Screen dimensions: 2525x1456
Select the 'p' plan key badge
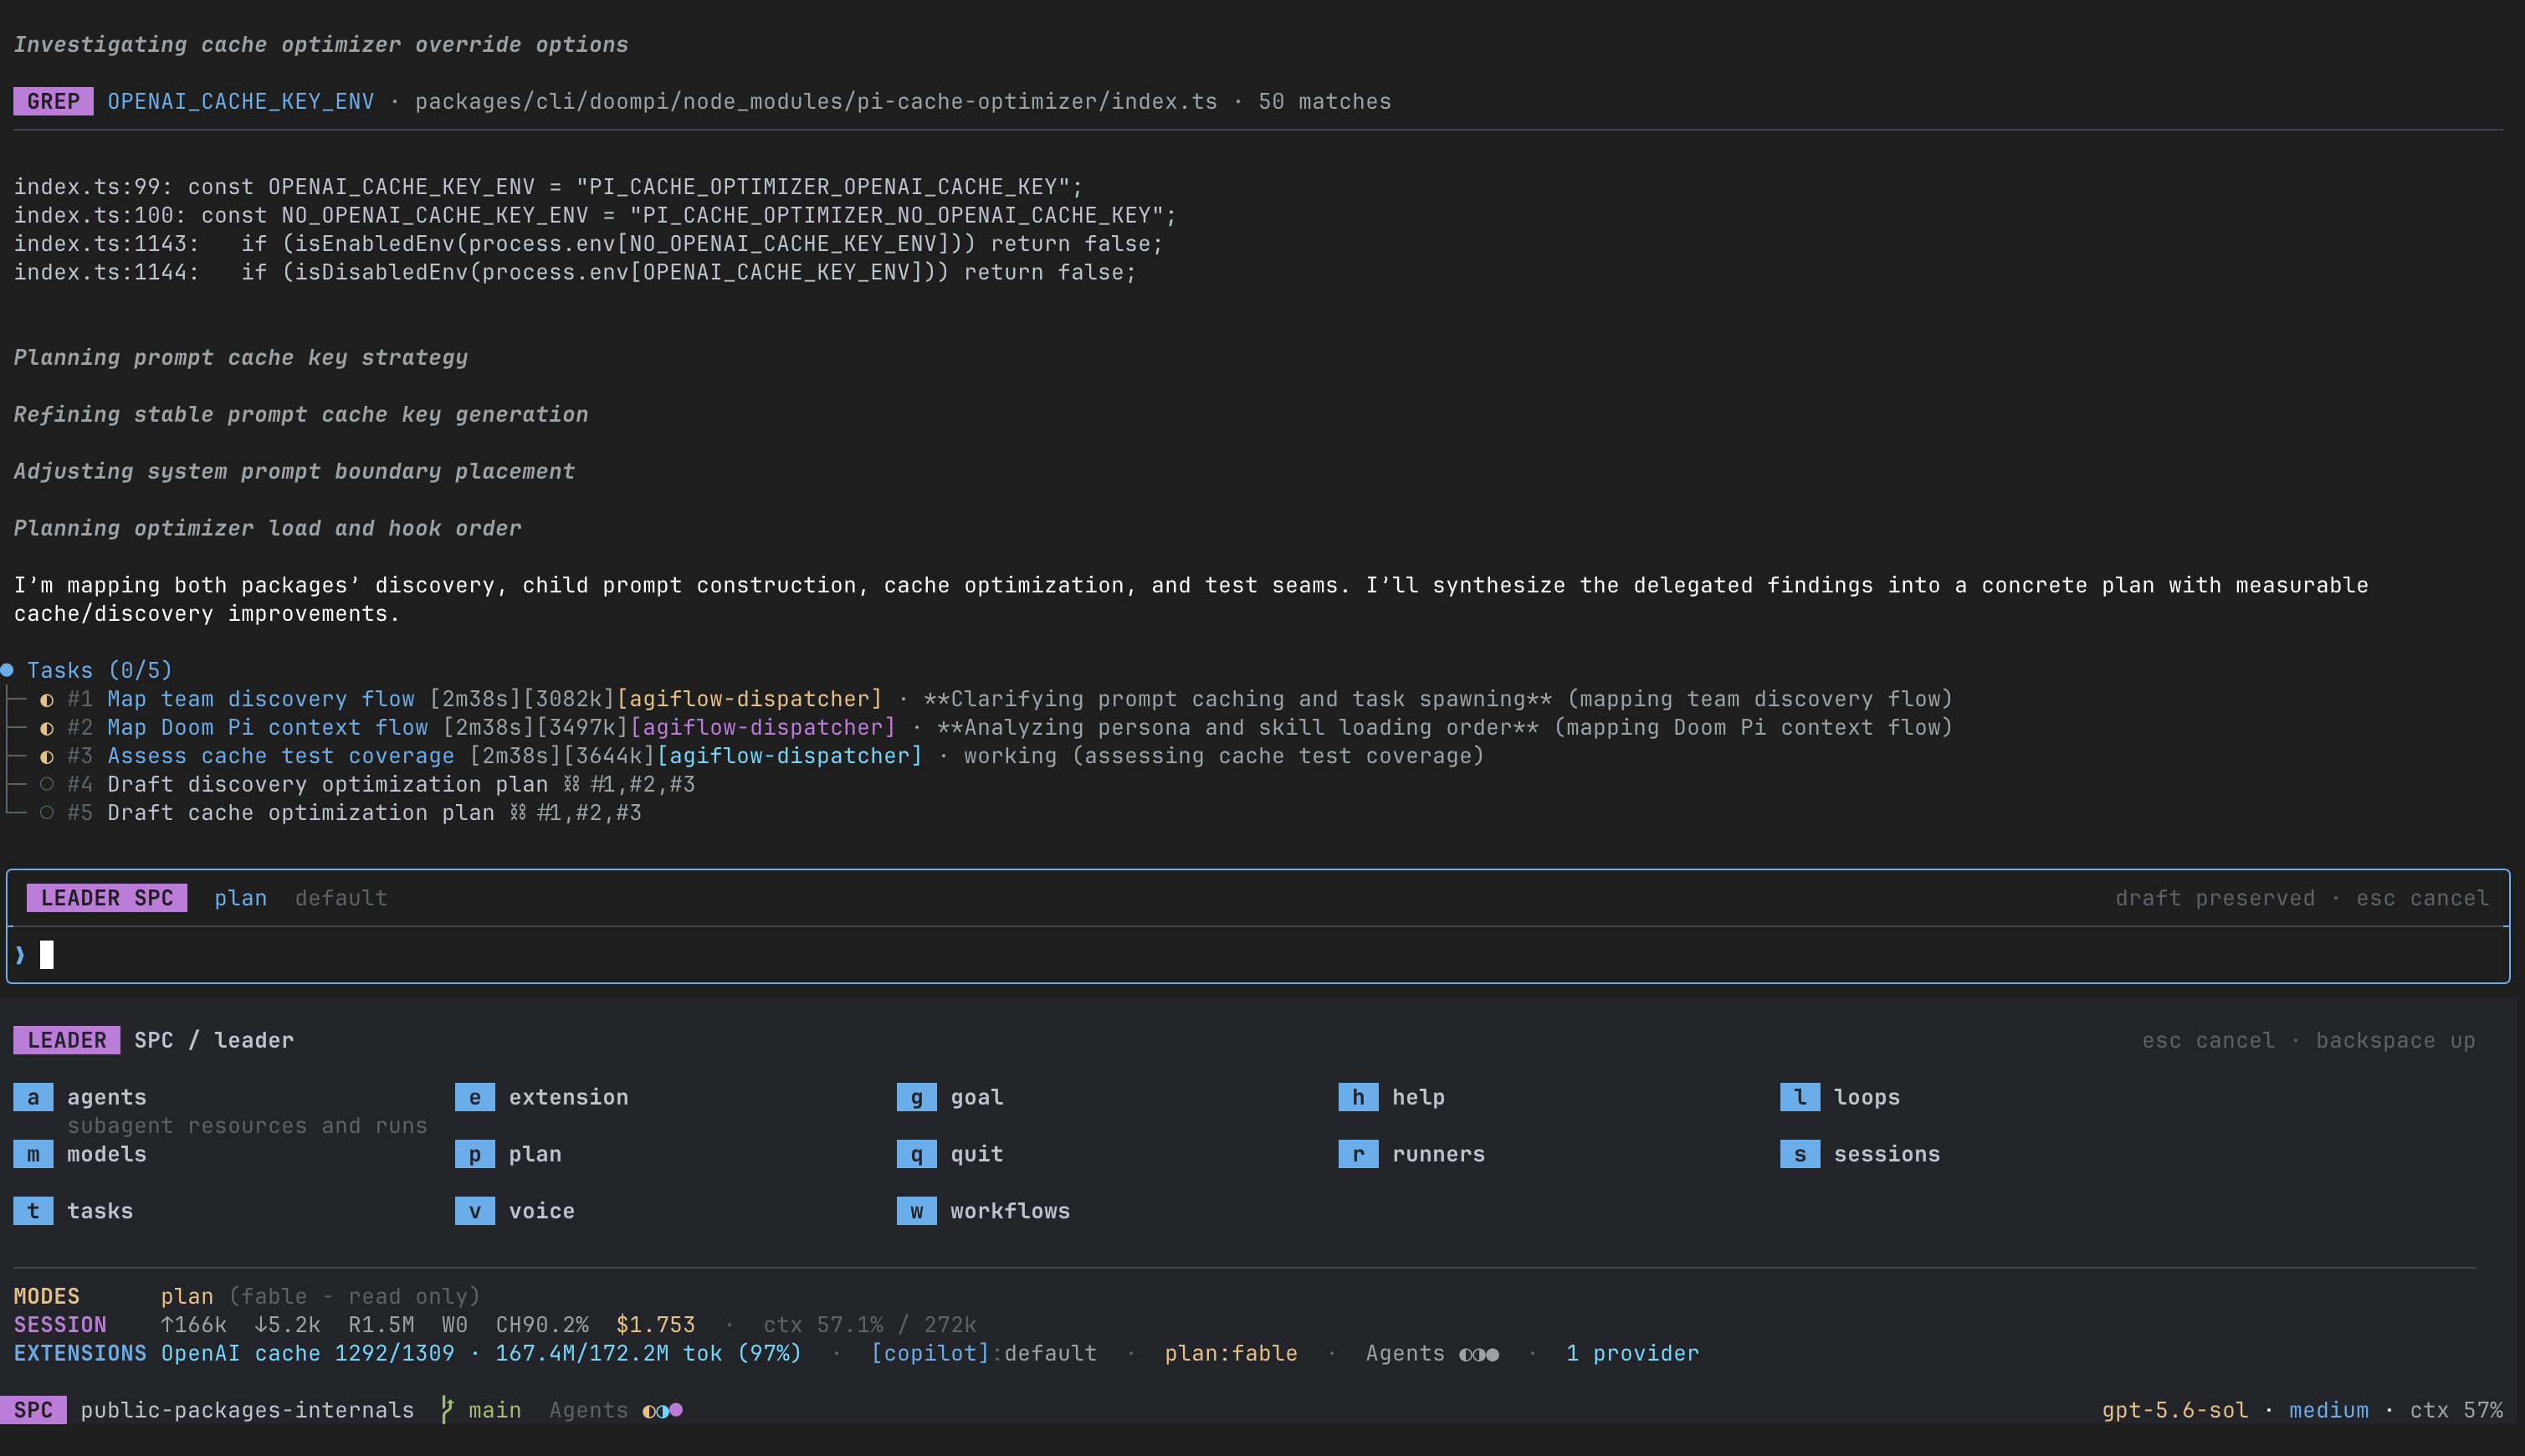click(475, 1154)
